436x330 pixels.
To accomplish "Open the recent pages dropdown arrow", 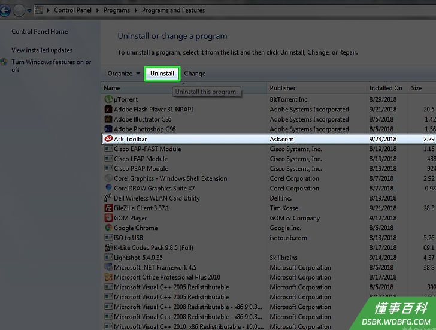I will click(x=29, y=11).
